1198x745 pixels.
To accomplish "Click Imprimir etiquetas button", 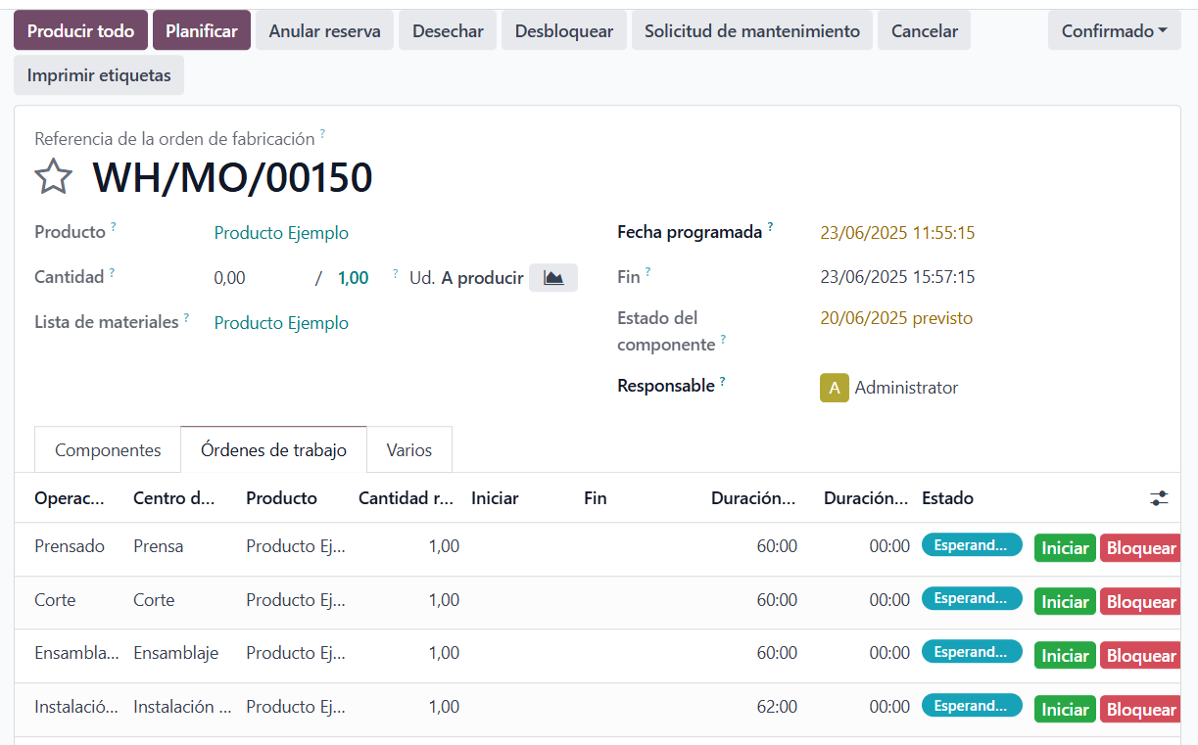I will 99,75.
